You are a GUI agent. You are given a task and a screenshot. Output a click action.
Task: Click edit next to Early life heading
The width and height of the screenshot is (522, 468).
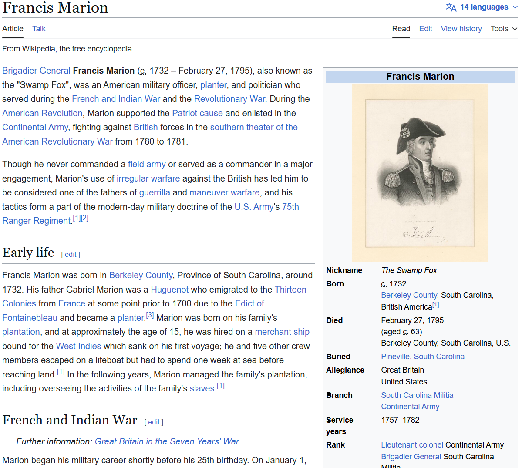71,255
